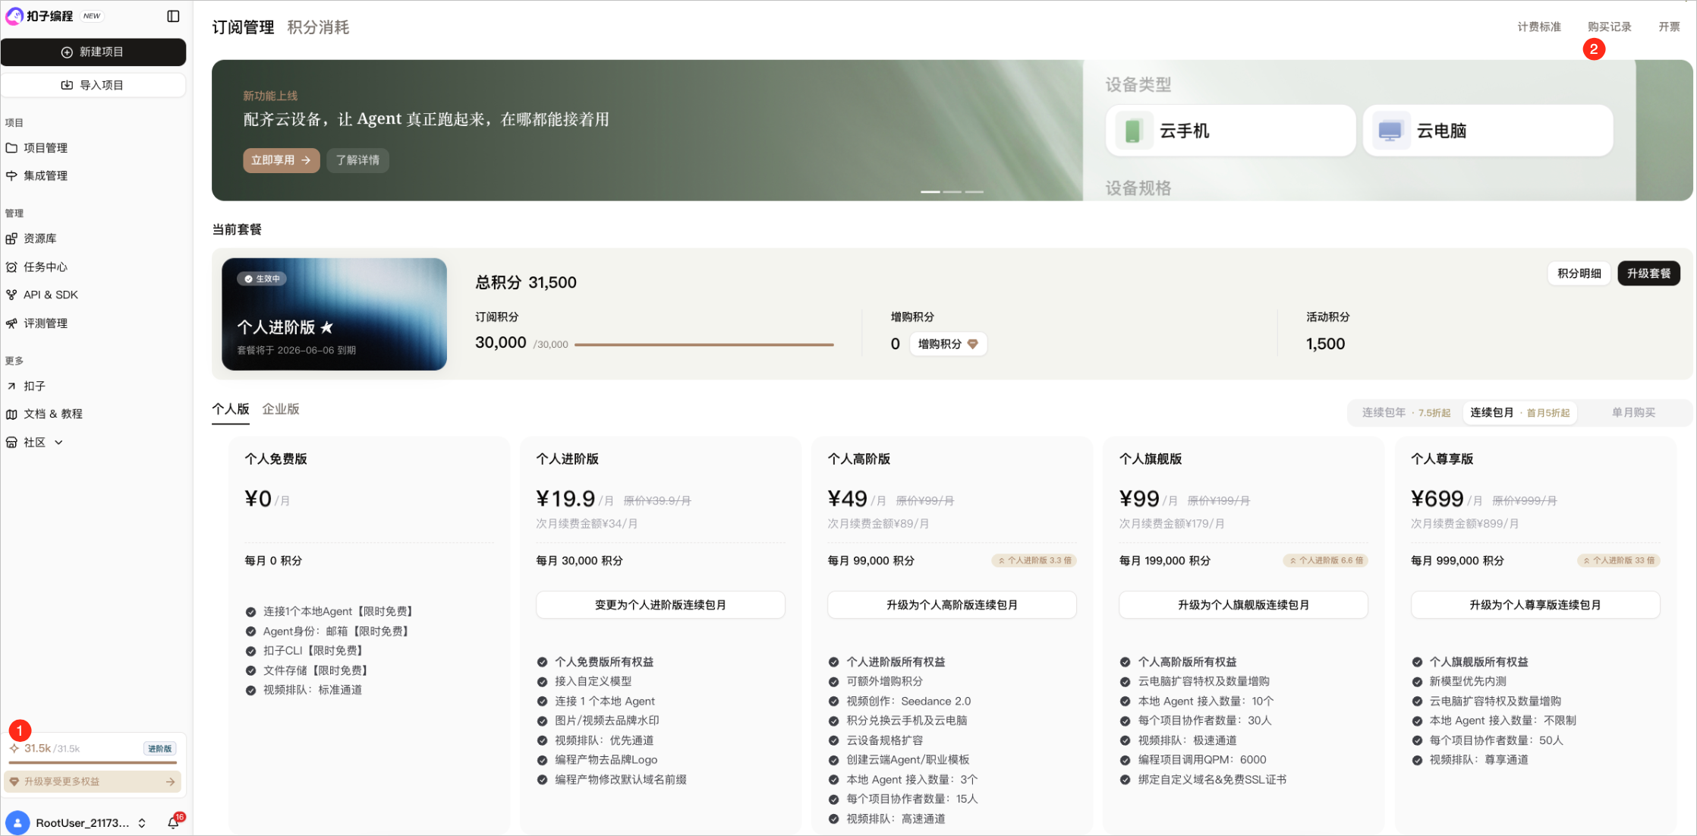Viewport: 1697px width, 836px height.
Task: Open 任务中心 in the sidebar
Action: pos(46,267)
